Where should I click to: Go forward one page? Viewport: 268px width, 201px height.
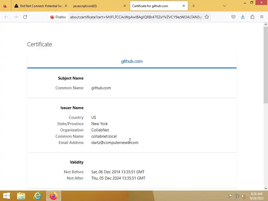[16, 17]
